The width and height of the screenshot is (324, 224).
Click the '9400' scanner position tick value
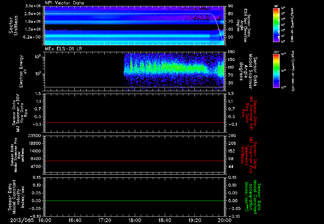tap(35, 159)
